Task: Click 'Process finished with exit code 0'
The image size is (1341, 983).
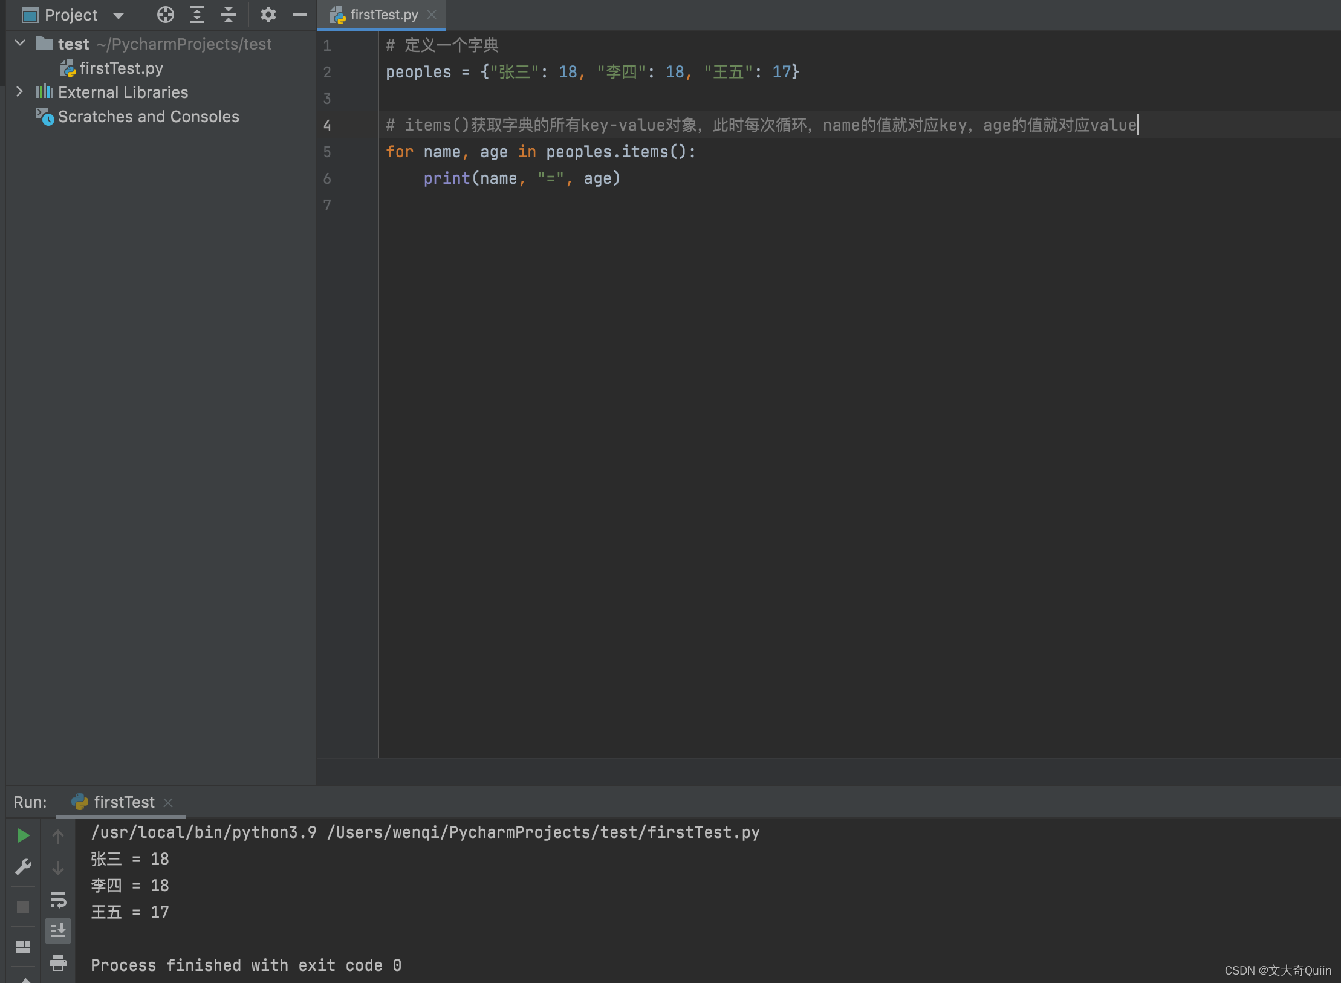Action: pyautogui.click(x=246, y=965)
